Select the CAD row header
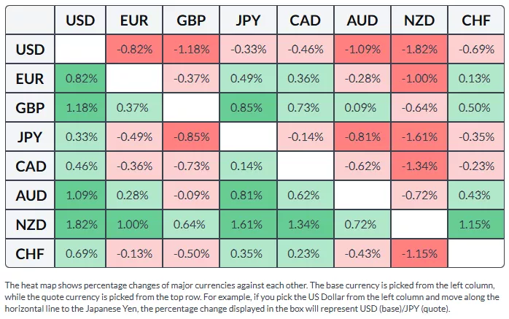 (30, 166)
